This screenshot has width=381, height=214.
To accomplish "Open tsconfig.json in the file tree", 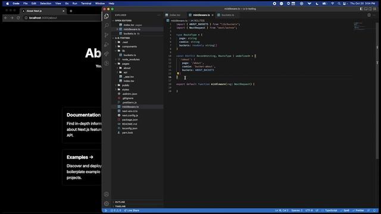I will tap(138, 128).
